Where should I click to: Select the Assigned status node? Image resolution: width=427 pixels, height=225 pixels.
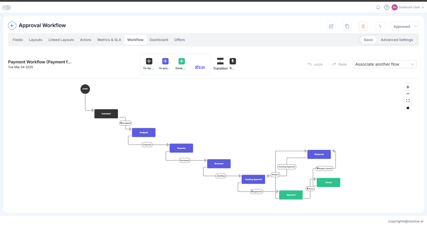coord(144,132)
